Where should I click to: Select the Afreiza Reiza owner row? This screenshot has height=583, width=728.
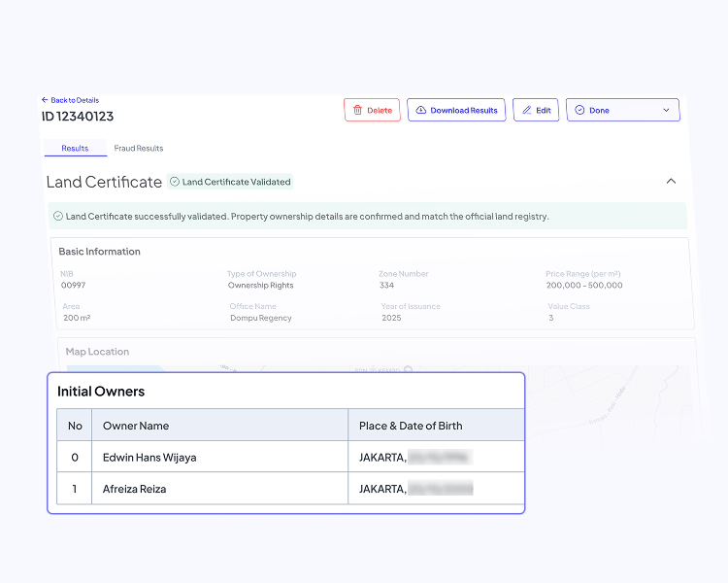(x=134, y=489)
